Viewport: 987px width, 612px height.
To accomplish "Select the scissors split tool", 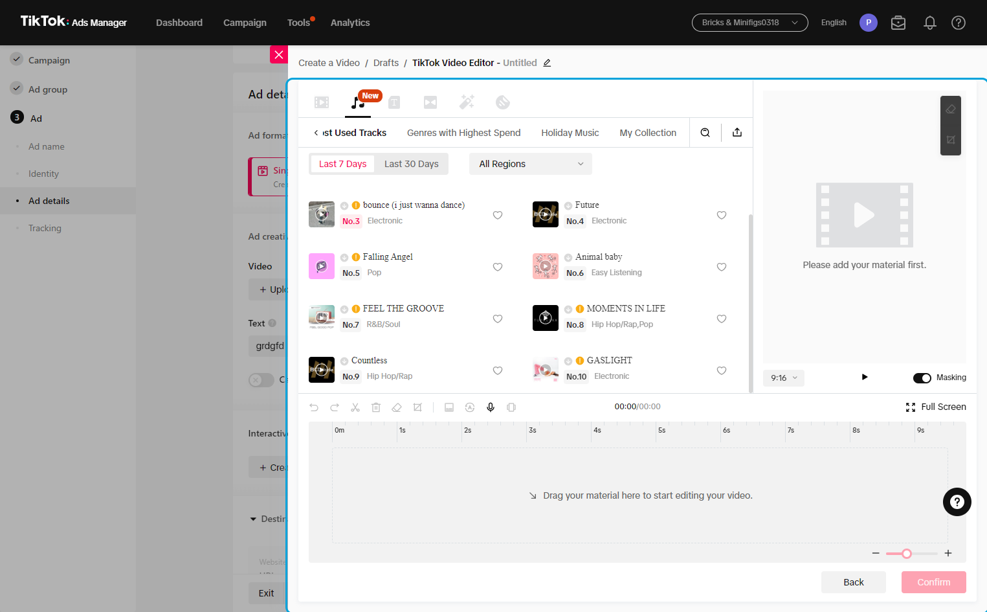I will coord(355,407).
